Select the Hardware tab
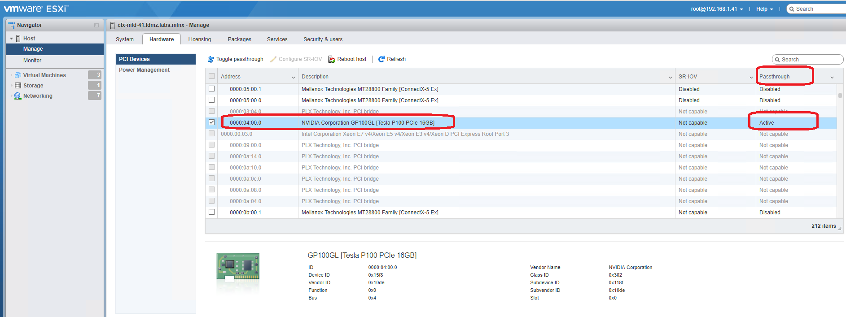This screenshot has width=846, height=317. pos(162,39)
